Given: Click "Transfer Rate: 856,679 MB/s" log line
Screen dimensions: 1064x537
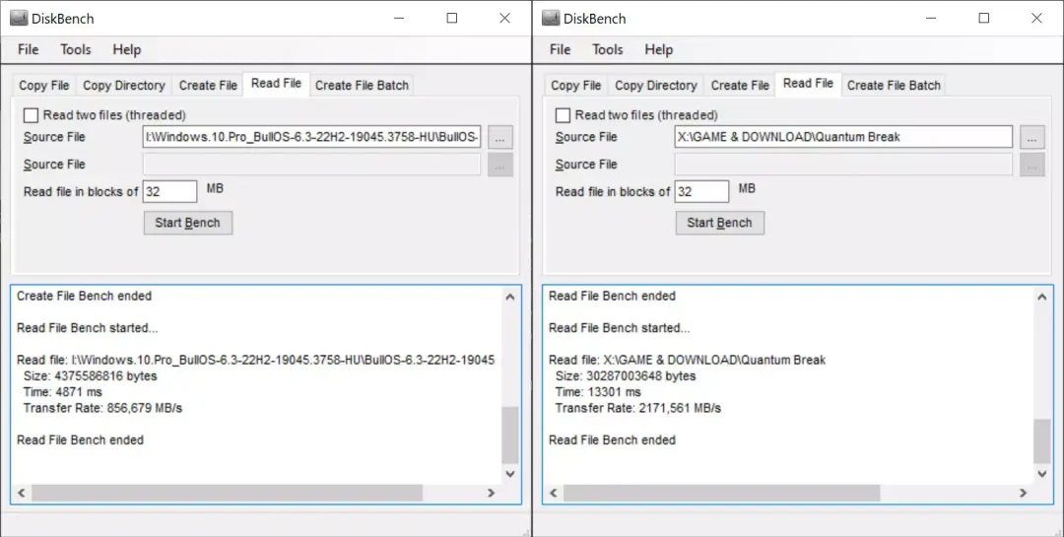Looking at the screenshot, I should coord(102,409).
